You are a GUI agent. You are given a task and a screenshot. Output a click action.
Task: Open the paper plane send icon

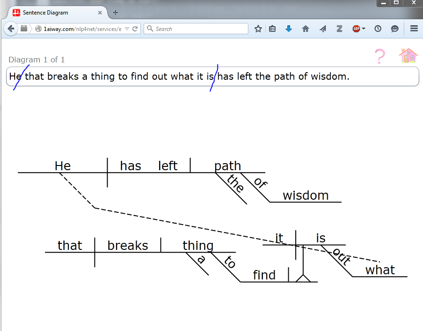[323, 29]
